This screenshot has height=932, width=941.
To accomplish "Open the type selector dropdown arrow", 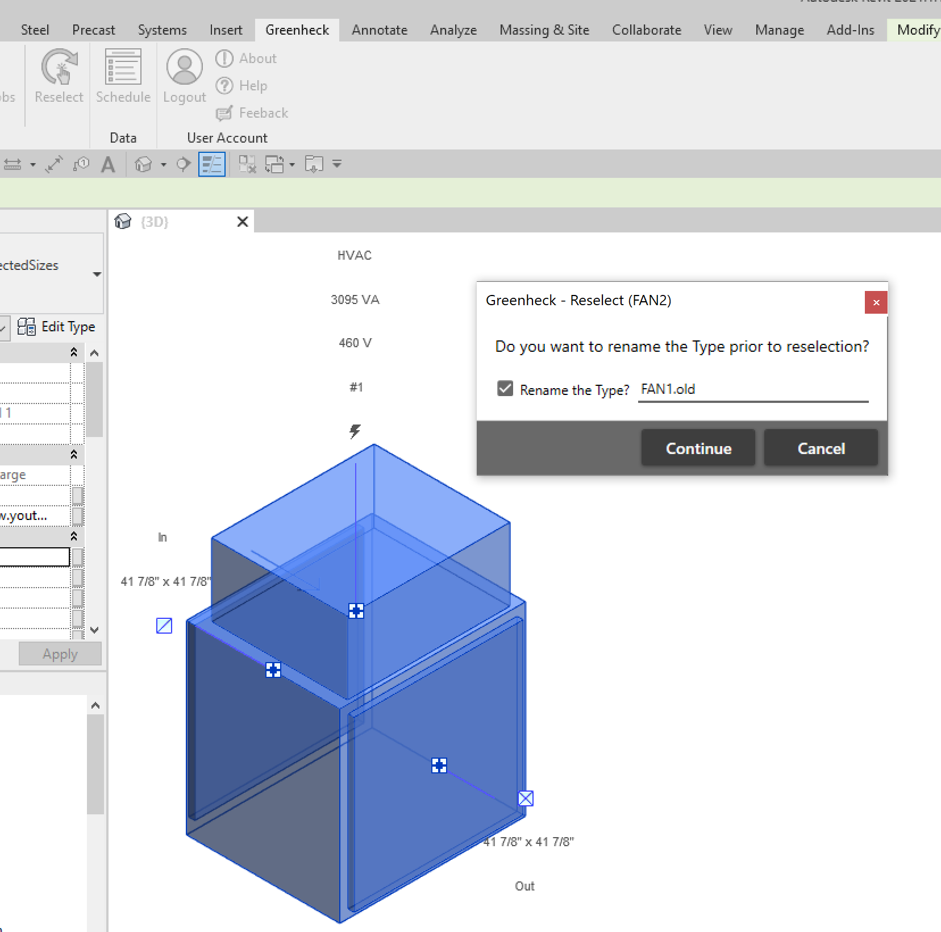I will click(97, 274).
